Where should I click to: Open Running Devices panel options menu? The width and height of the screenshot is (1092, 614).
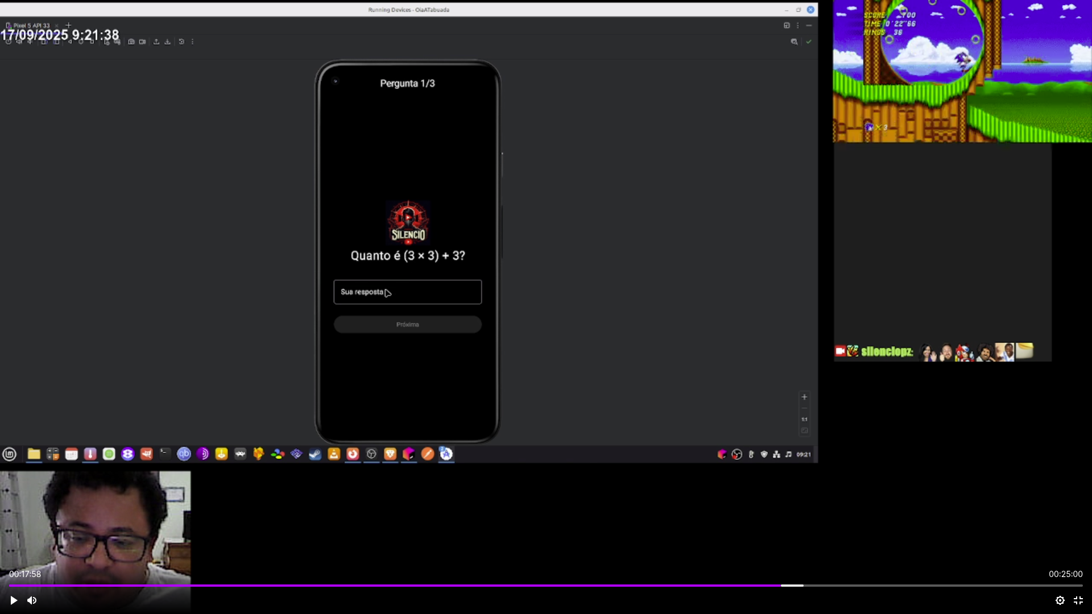tap(797, 25)
